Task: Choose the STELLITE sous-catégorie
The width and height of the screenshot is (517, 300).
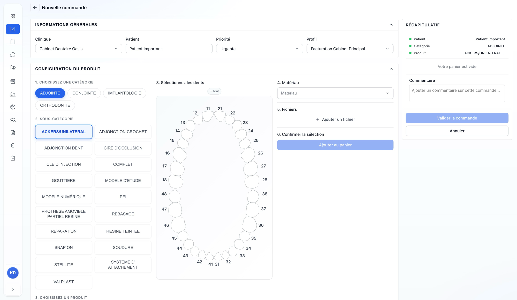Action: click(x=64, y=265)
